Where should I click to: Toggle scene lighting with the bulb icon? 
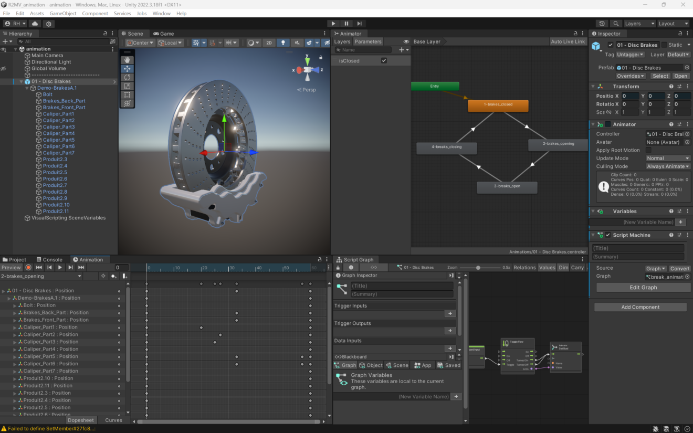283,43
